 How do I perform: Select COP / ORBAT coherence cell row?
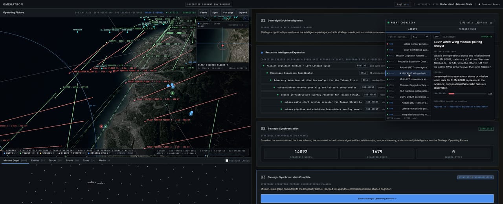(x=408, y=97)
